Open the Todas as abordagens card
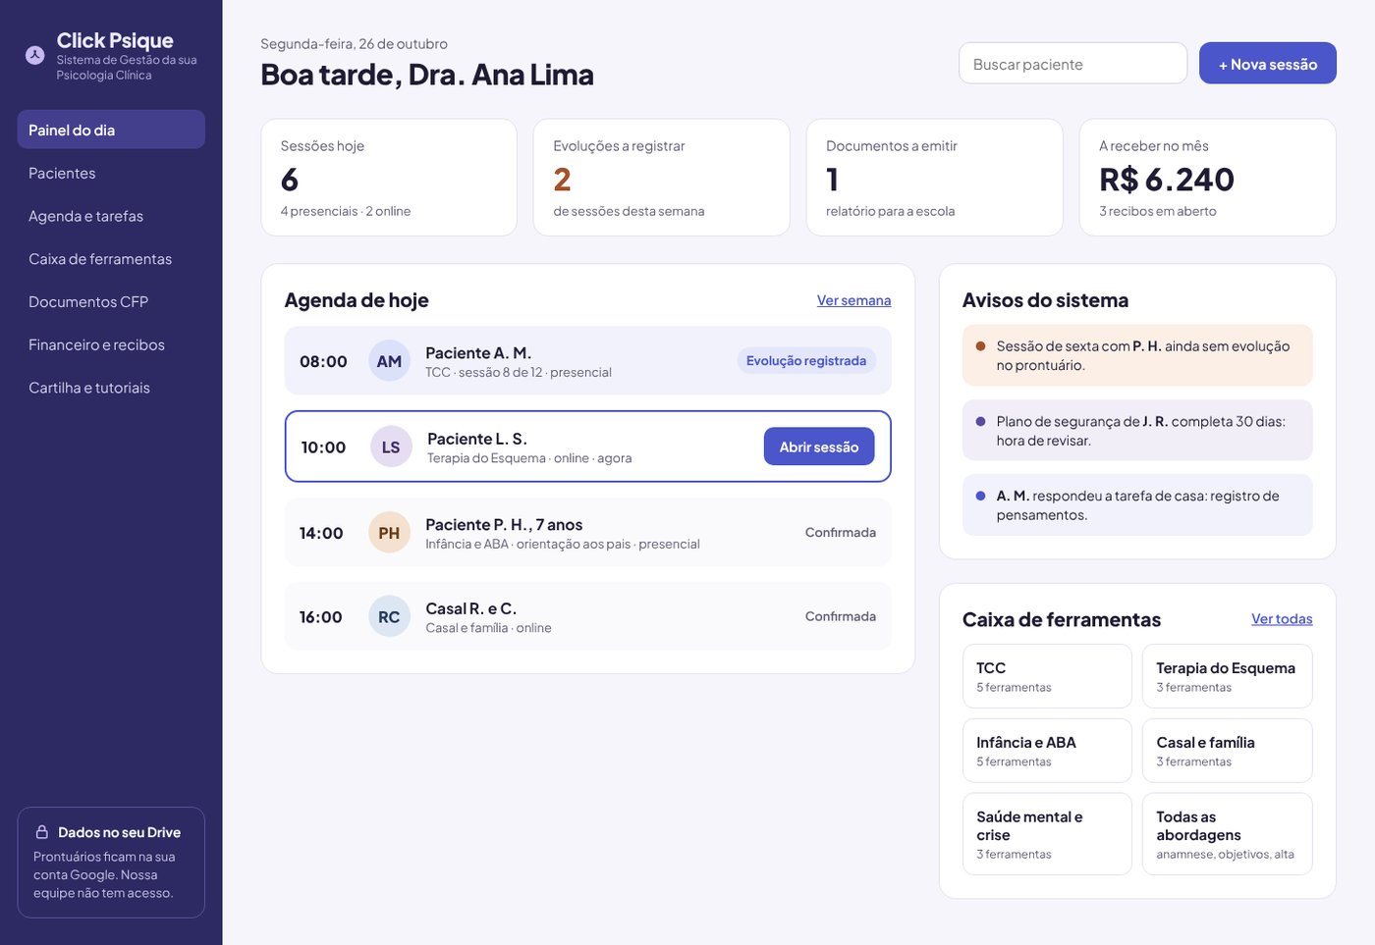 tap(1228, 834)
